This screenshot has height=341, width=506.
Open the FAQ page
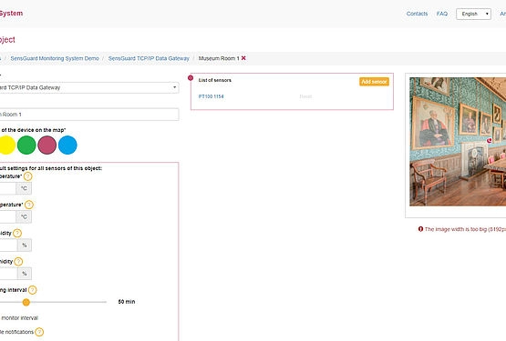point(442,14)
